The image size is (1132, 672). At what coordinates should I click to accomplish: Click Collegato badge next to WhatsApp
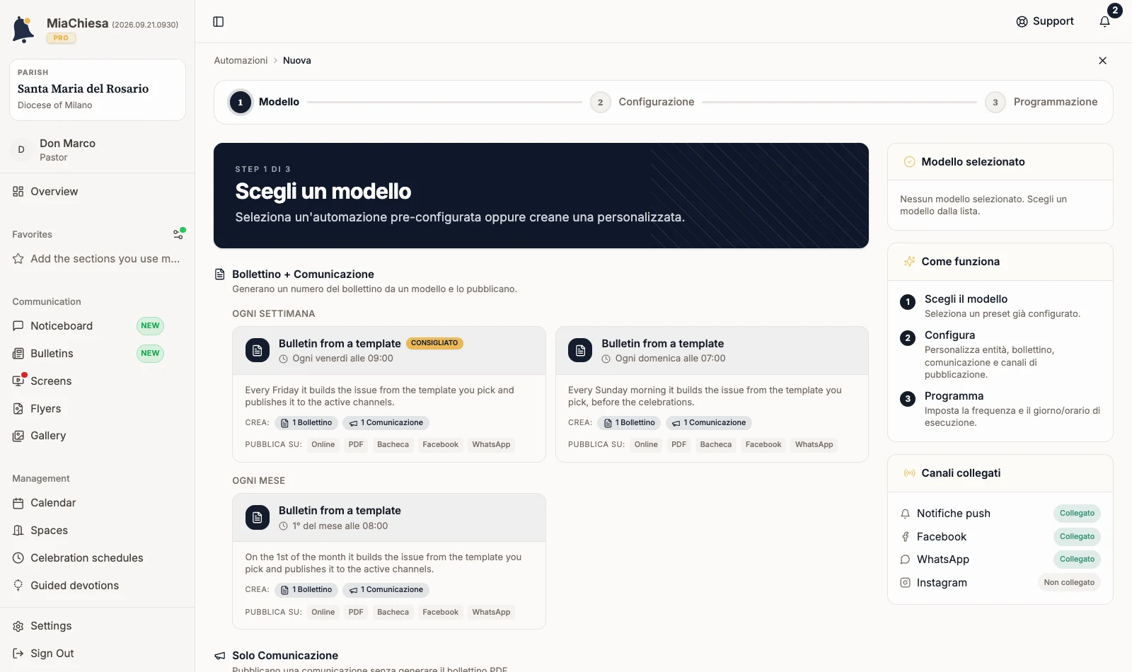click(x=1077, y=560)
